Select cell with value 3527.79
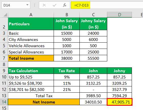Image resolution: width=143 pixels, height=110 pixels. pos(119,90)
